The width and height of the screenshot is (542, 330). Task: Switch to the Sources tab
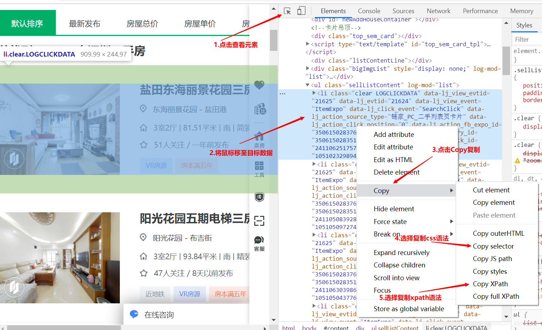pyautogui.click(x=403, y=11)
